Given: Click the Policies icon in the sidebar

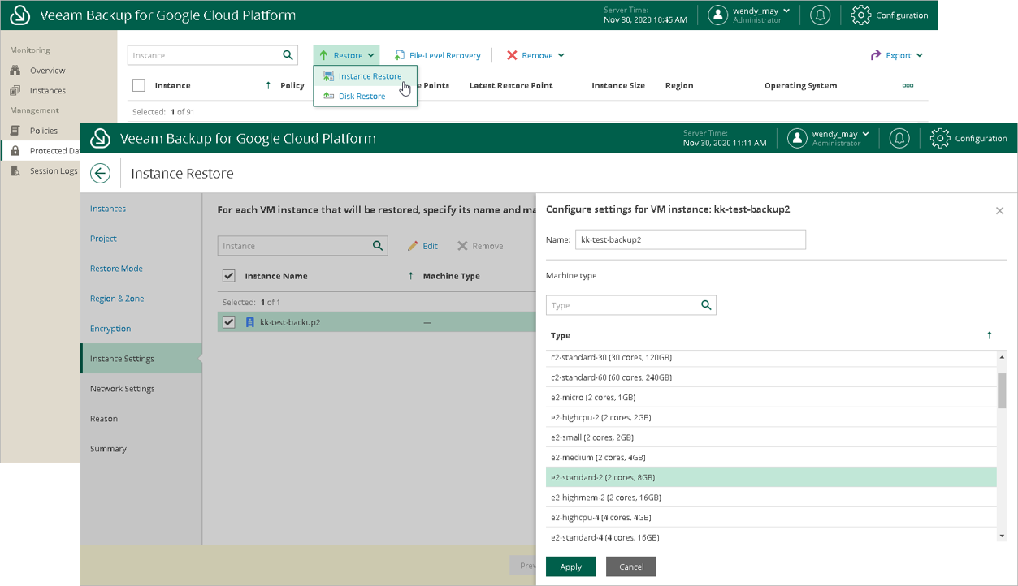Looking at the screenshot, I should point(15,131).
